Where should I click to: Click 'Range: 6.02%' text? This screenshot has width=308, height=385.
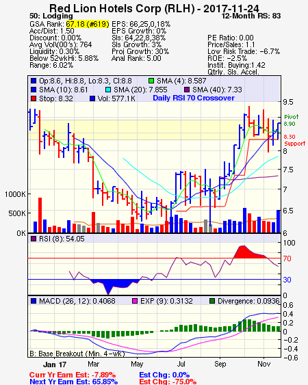click(x=51, y=66)
